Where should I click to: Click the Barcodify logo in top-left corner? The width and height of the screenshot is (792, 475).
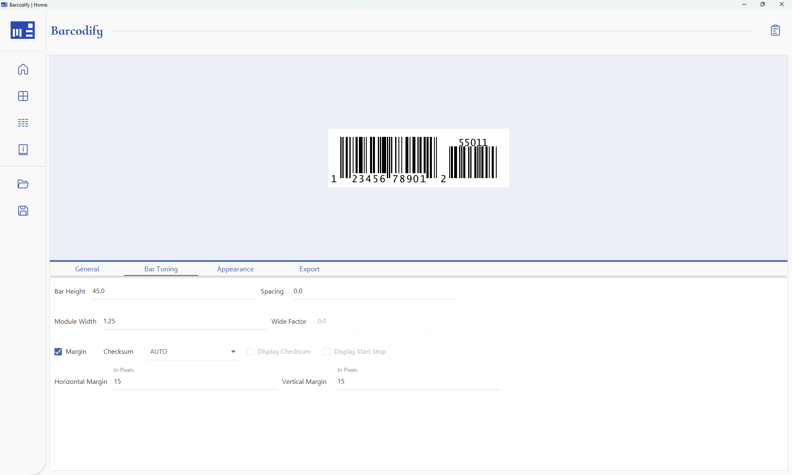point(23,30)
